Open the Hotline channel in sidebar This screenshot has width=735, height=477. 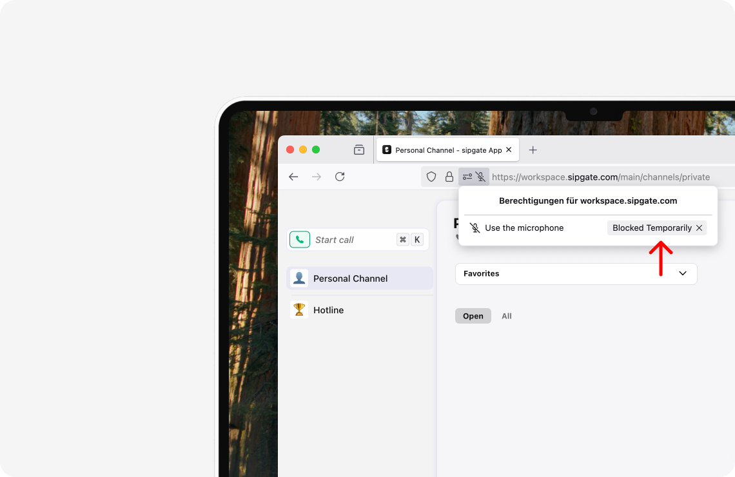coord(360,309)
